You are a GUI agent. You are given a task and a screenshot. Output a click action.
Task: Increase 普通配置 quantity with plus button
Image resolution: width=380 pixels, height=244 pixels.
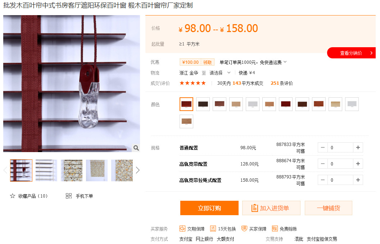[x=358, y=148]
